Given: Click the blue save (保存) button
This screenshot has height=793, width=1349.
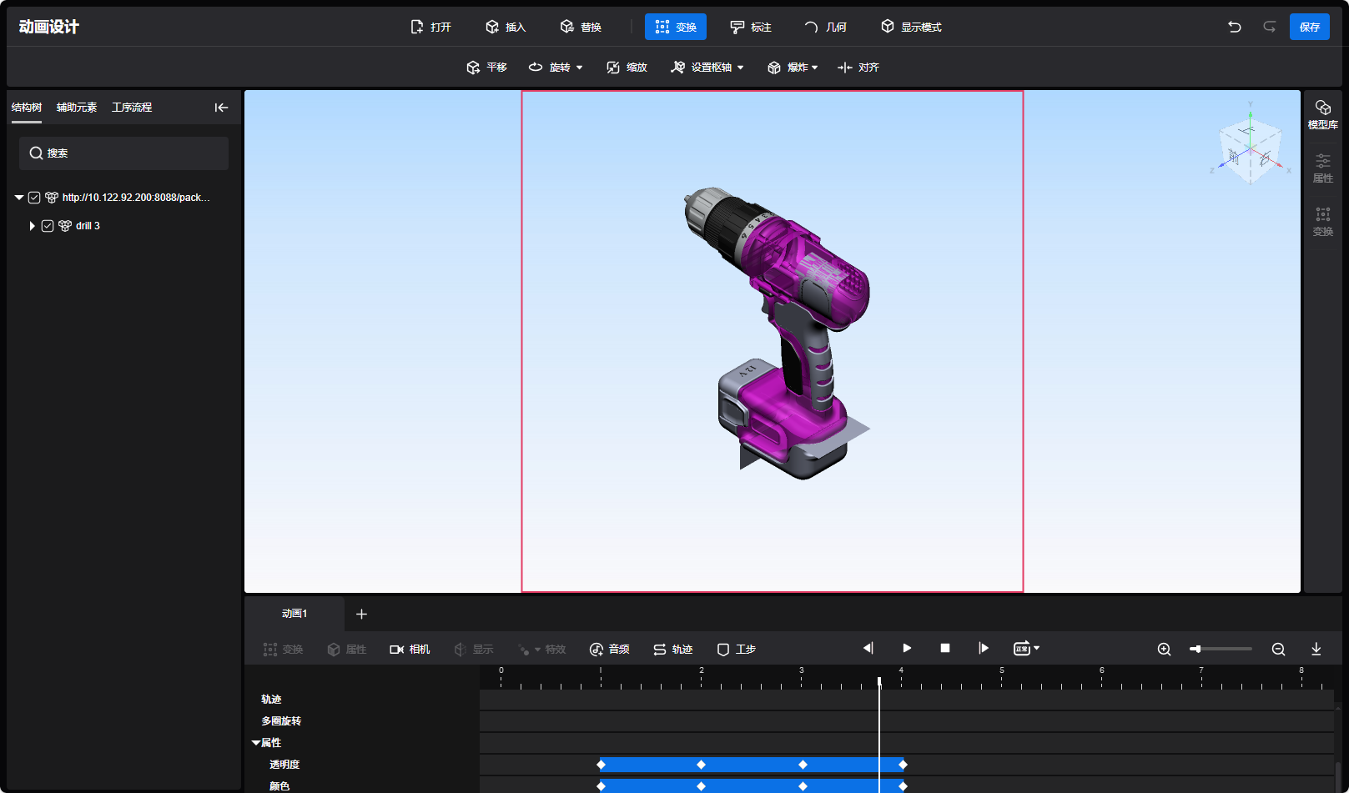Looking at the screenshot, I should (1309, 27).
